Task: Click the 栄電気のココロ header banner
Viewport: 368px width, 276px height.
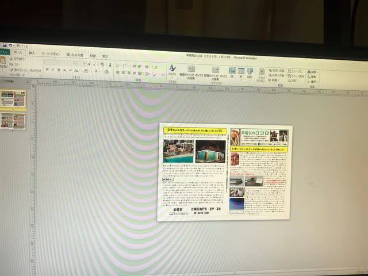Action: [x=259, y=137]
